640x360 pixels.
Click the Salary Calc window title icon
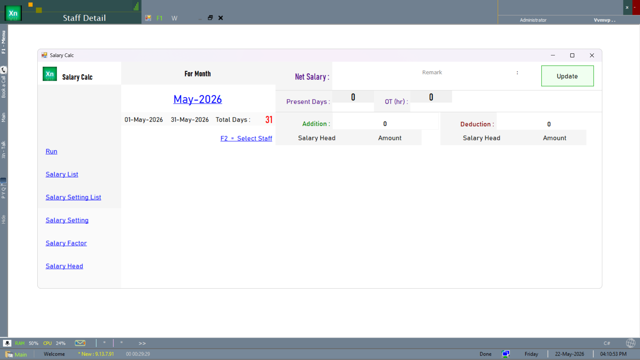(x=44, y=55)
